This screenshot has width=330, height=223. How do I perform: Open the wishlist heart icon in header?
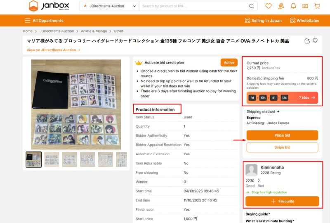(269, 6)
